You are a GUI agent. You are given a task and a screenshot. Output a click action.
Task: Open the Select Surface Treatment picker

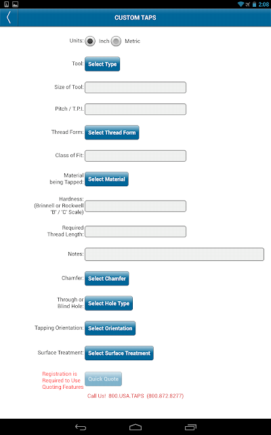tap(119, 353)
